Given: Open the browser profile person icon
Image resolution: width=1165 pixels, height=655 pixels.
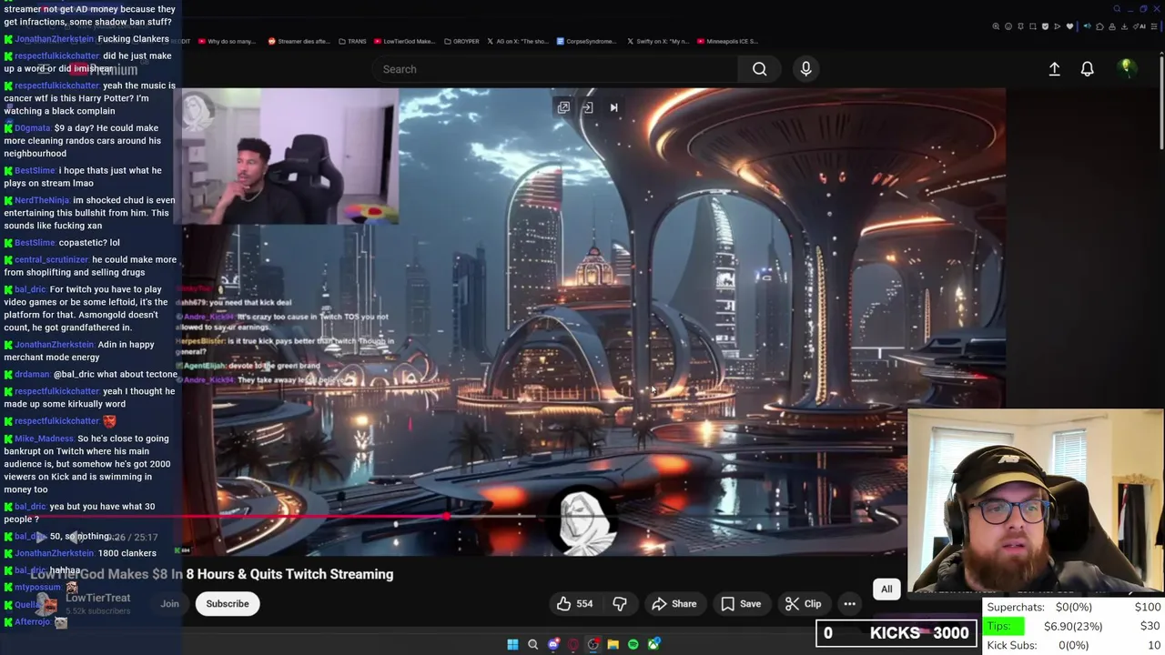Looking at the screenshot, I should [1112, 26].
